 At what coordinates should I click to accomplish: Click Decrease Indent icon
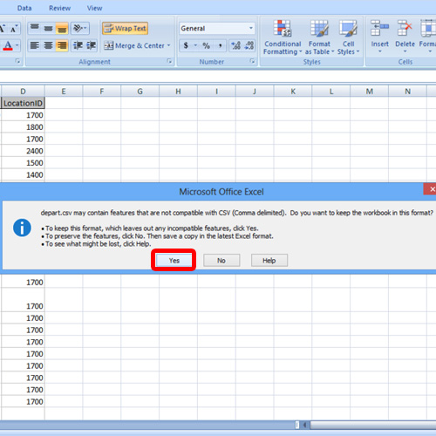pos(78,45)
